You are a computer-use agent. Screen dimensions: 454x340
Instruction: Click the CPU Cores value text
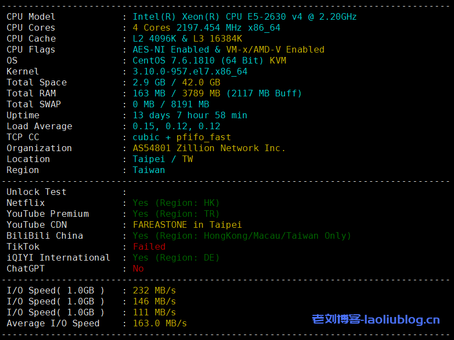[x=206, y=28]
